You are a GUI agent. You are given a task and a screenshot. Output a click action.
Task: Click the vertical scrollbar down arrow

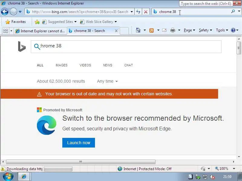(239, 157)
